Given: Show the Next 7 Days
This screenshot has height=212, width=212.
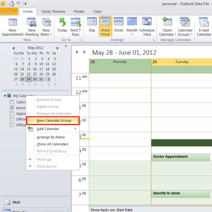Looking at the screenshot, I should 75,27.
